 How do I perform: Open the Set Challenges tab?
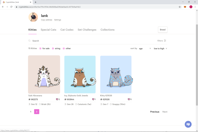(87, 30)
